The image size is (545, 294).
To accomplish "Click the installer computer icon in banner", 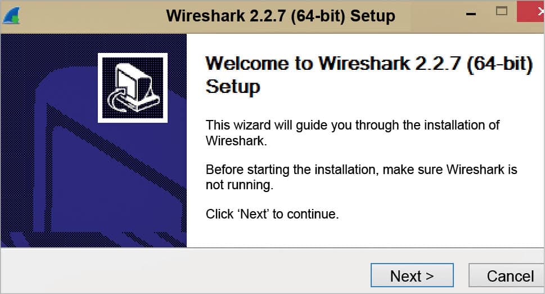I will pos(133,88).
